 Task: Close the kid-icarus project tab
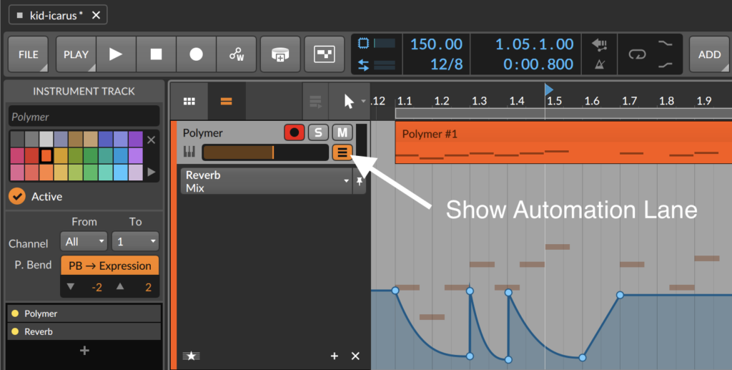pos(97,16)
